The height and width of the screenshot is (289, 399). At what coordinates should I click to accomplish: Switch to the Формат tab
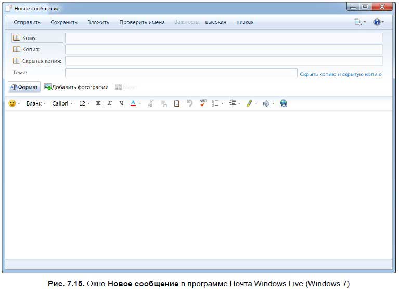click(24, 87)
